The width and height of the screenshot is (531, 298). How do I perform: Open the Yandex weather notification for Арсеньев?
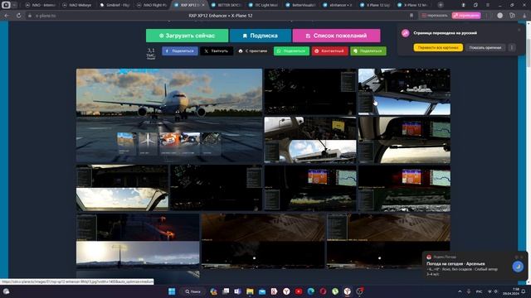(x=474, y=265)
